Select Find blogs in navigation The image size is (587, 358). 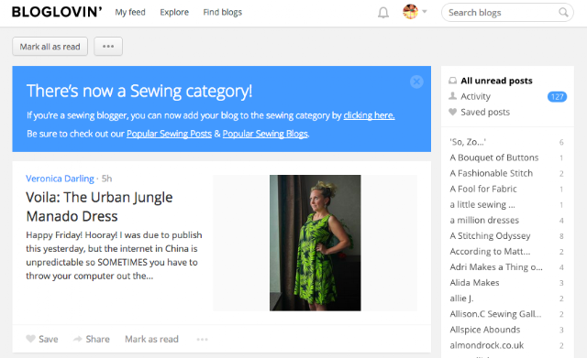tap(222, 12)
